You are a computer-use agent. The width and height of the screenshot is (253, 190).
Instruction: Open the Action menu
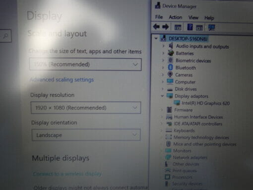(176, 17)
